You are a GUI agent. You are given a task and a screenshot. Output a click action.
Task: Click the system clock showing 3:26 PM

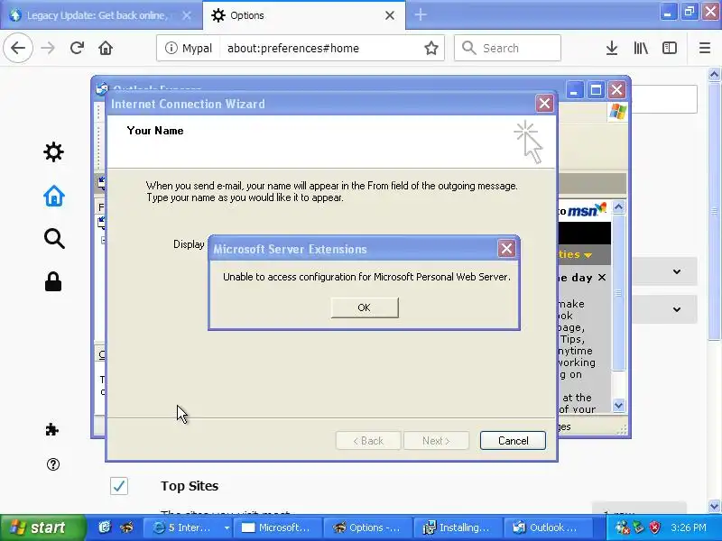[689, 527]
